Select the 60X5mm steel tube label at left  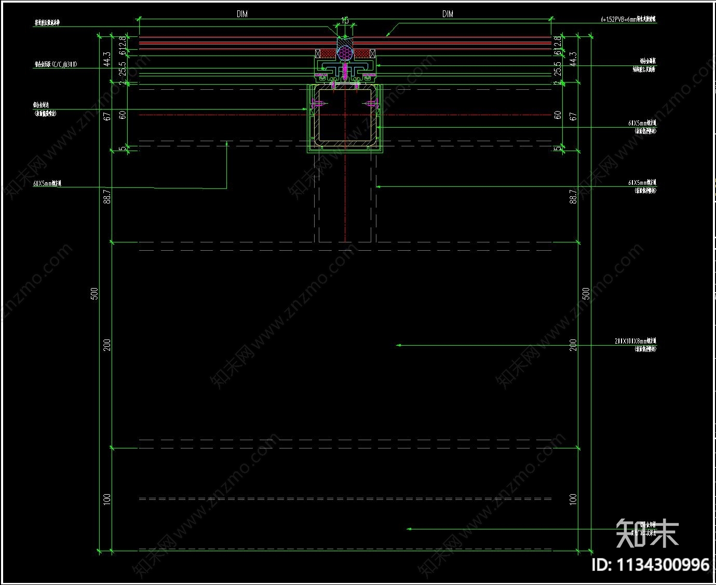click(x=47, y=183)
